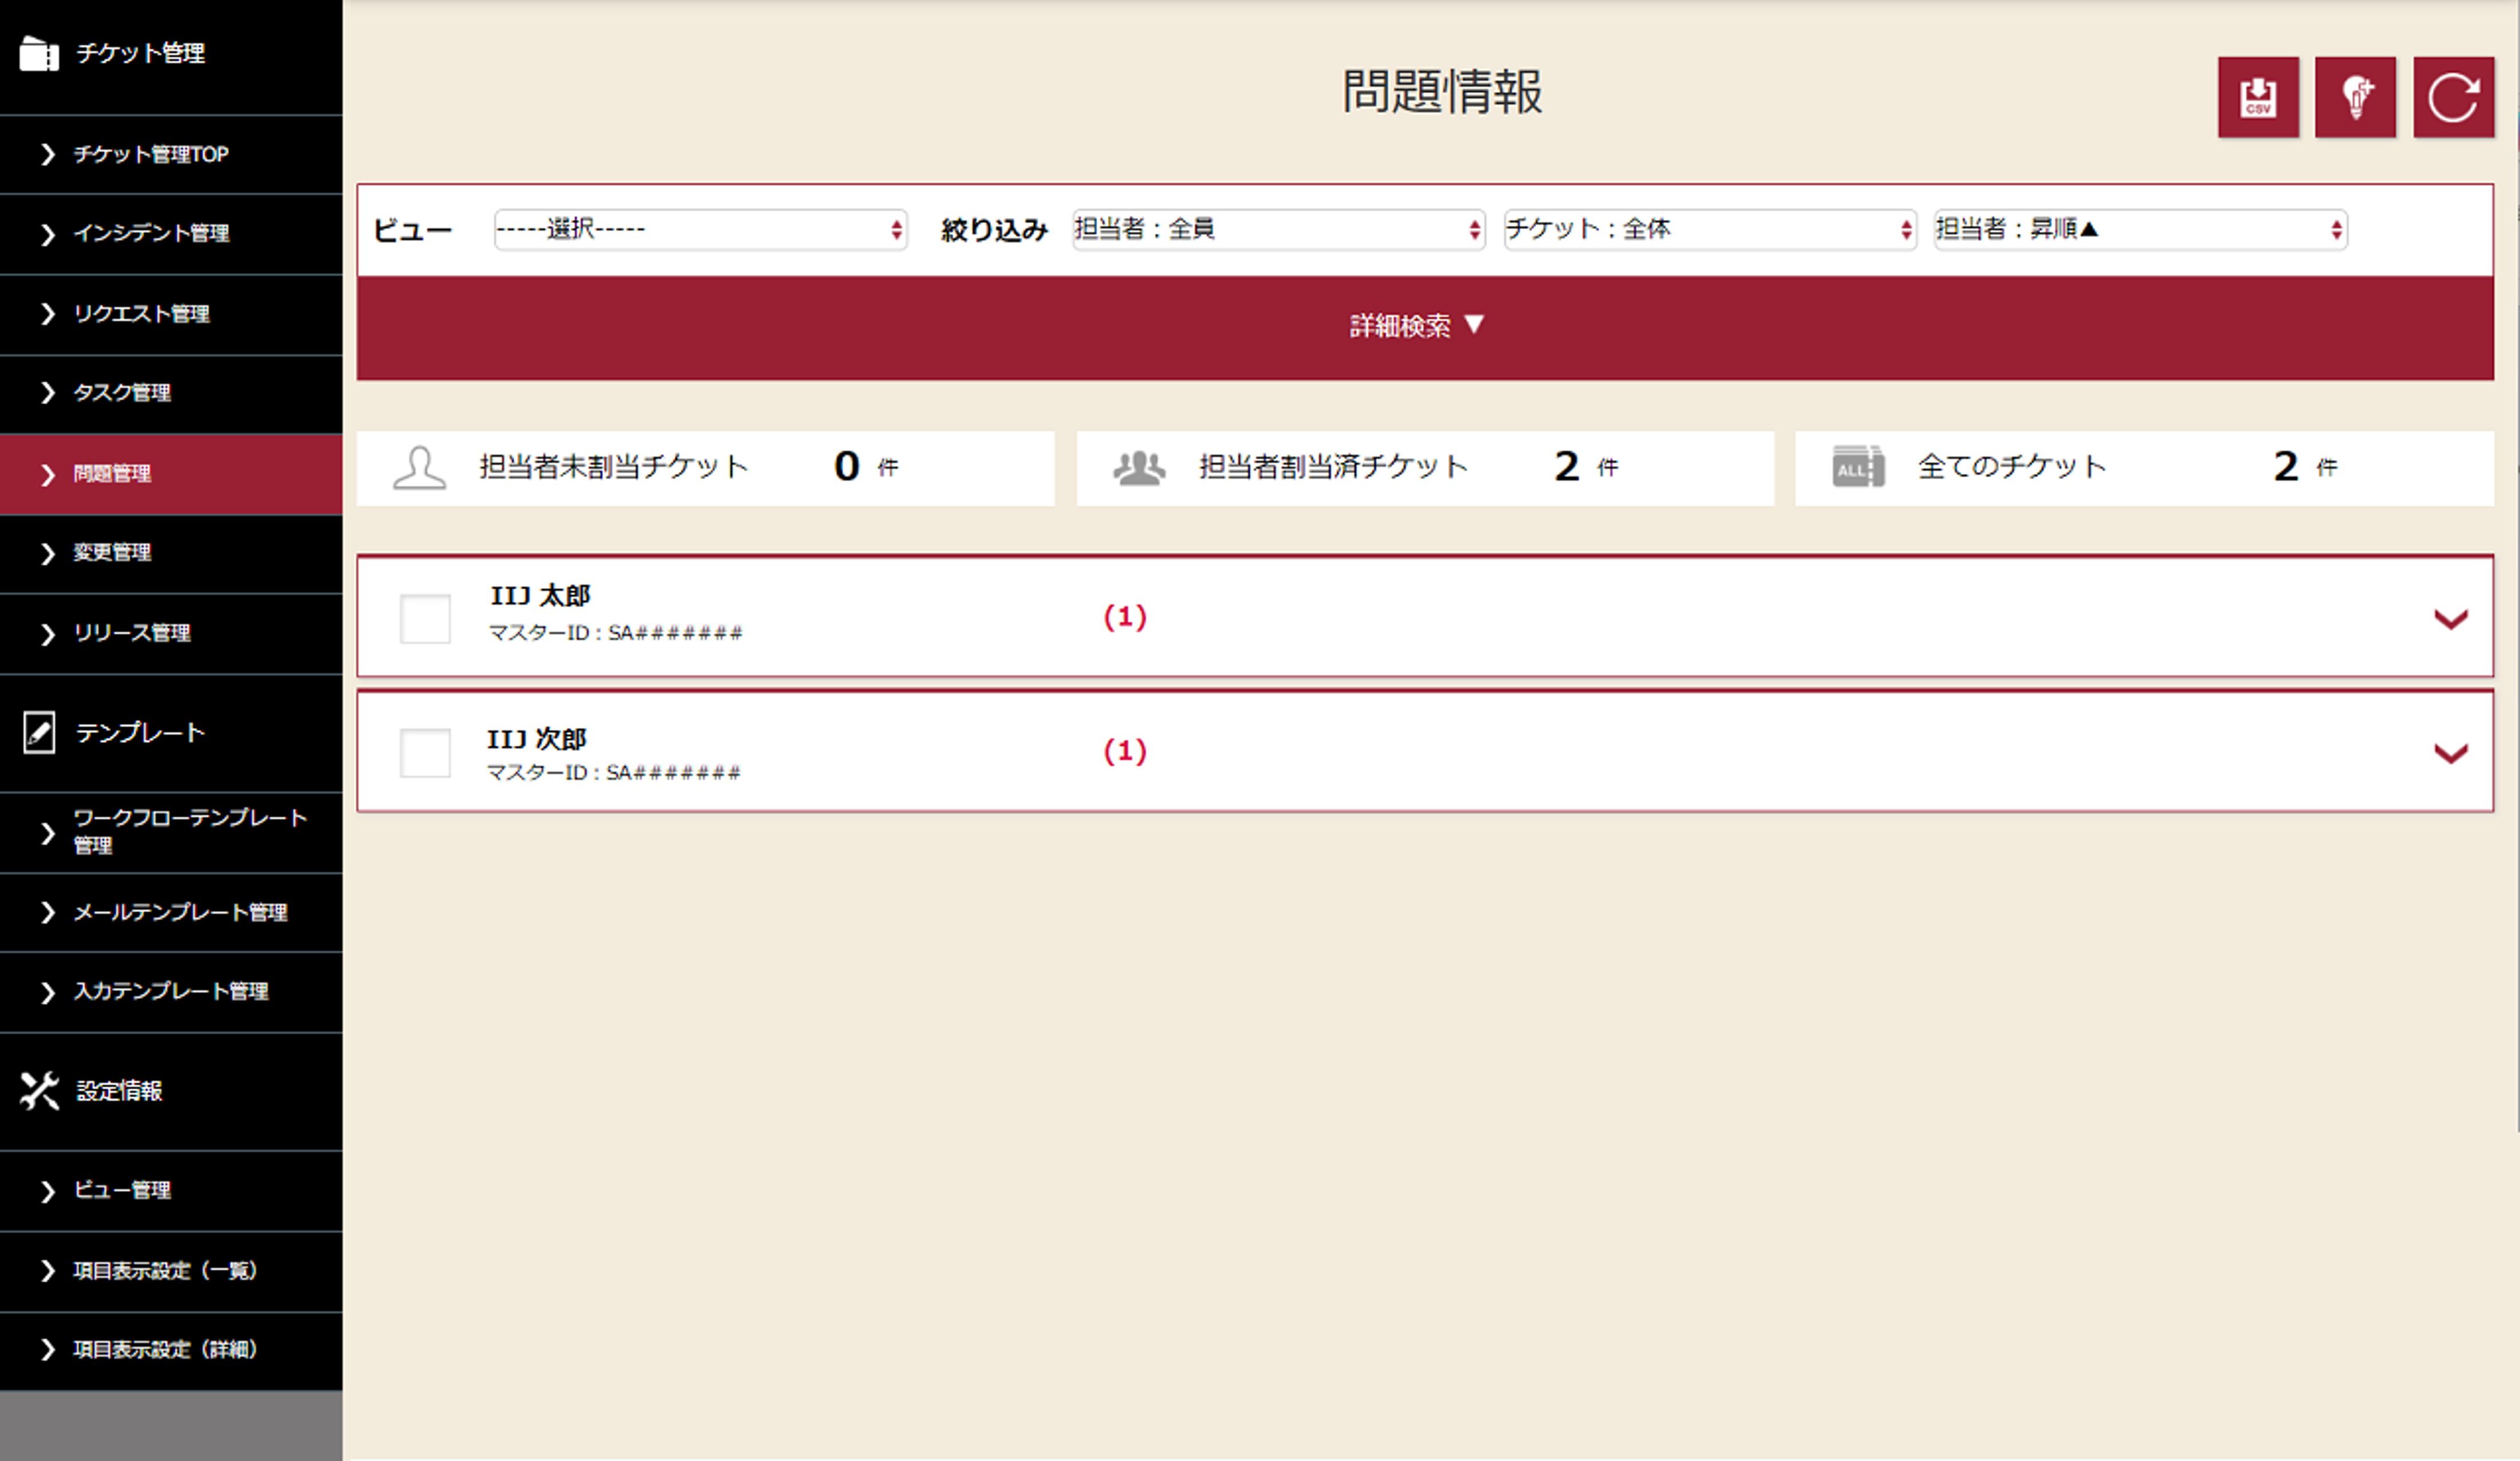Click the (1) count for IIJ 次郎
This screenshot has width=2520, height=1461.
(x=1125, y=751)
